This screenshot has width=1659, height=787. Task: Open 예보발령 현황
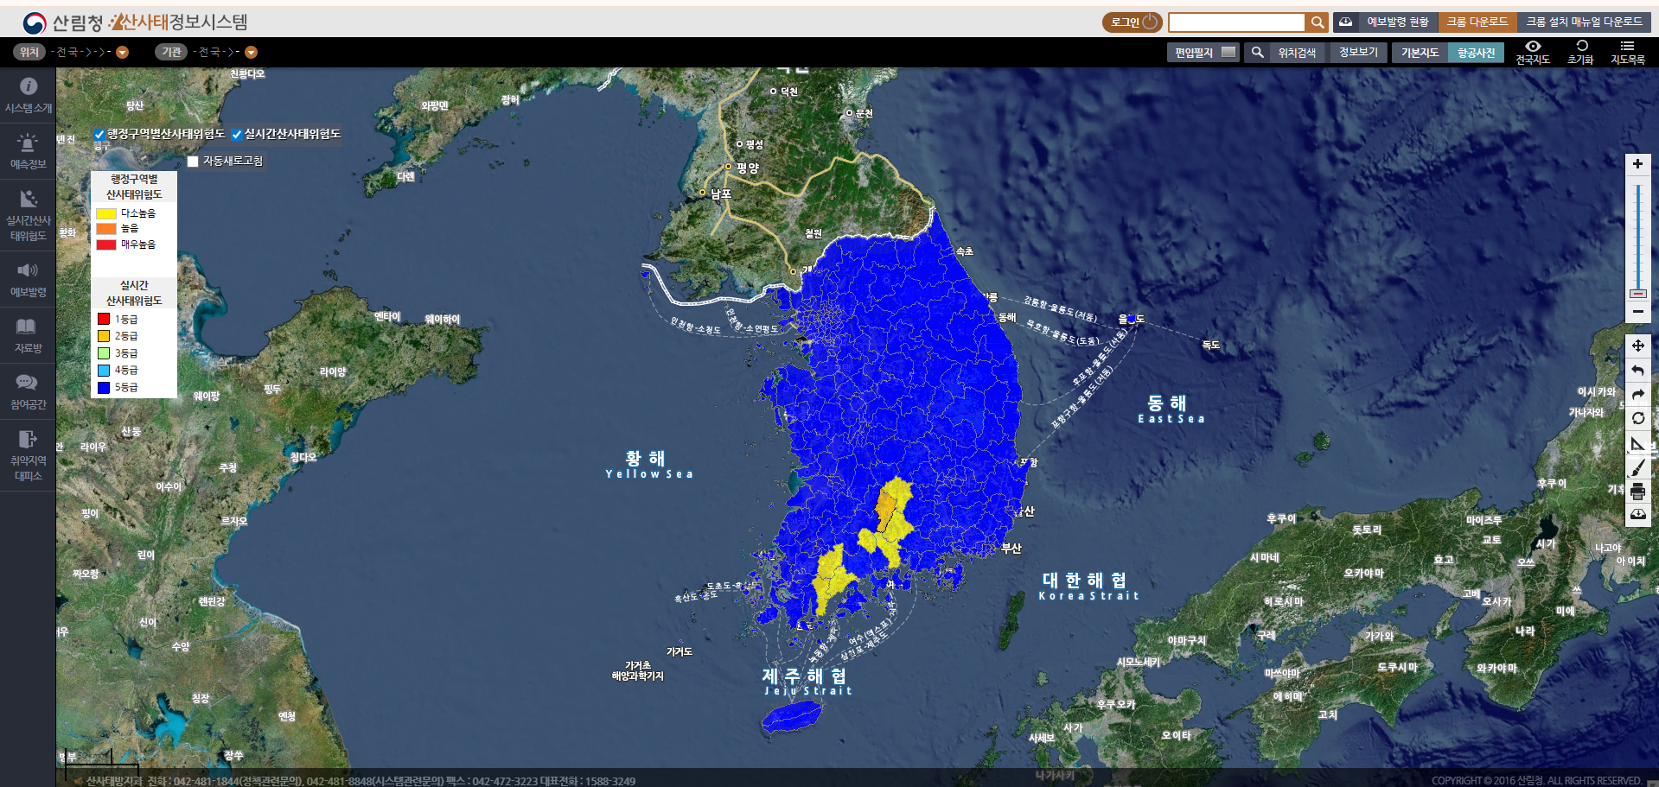pos(1397,22)
